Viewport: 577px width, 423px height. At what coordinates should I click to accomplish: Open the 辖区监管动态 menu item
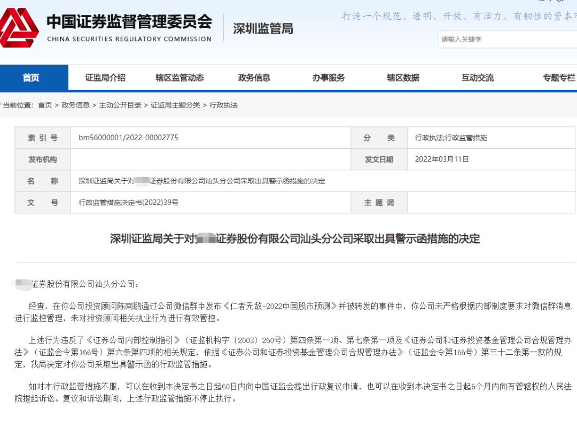180,78
